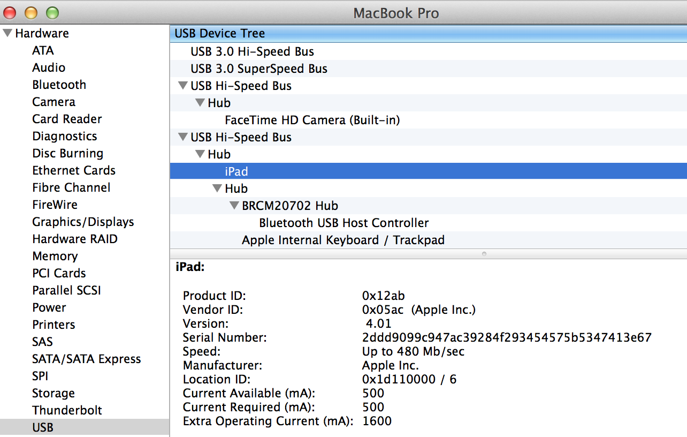Viewport: 687px width, 437px height.
Task: Select USB 3.0 Hi-Speed Bus row
Action: pos(428,51)
